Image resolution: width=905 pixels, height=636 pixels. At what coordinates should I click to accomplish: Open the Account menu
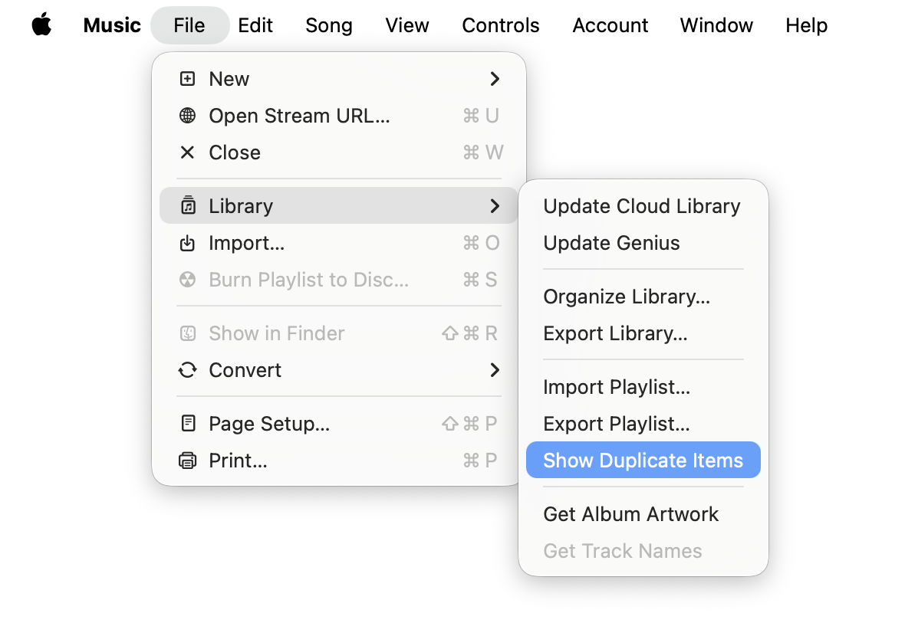(610, 25)
